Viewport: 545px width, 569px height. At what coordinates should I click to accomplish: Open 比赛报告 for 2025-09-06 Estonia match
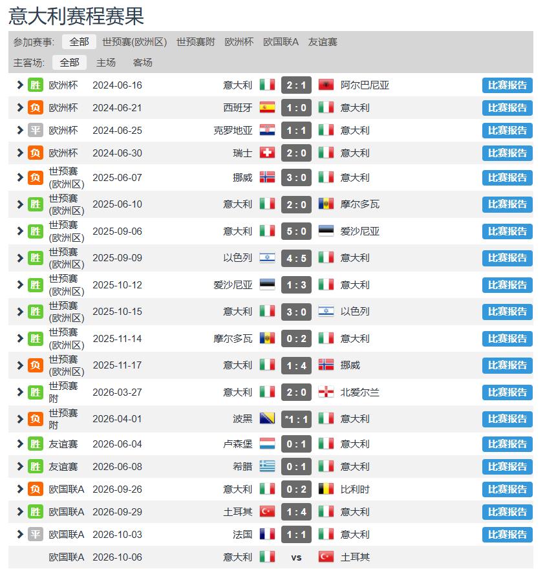pos(508,231)
